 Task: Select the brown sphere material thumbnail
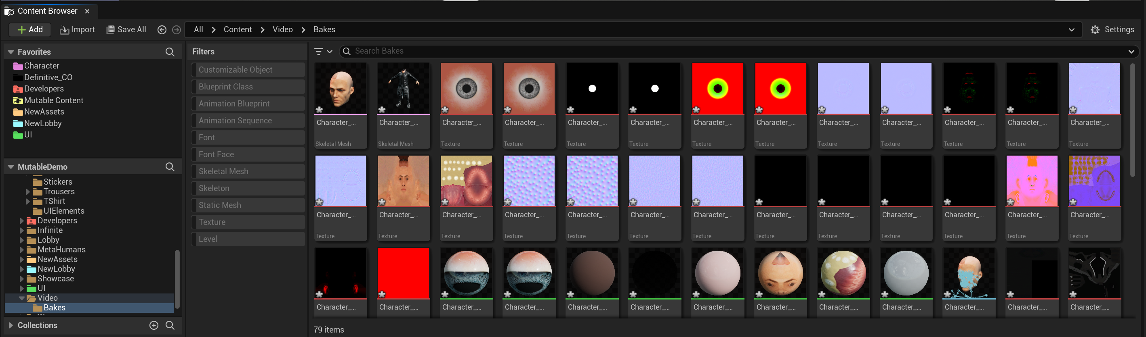tap(592, 273)
